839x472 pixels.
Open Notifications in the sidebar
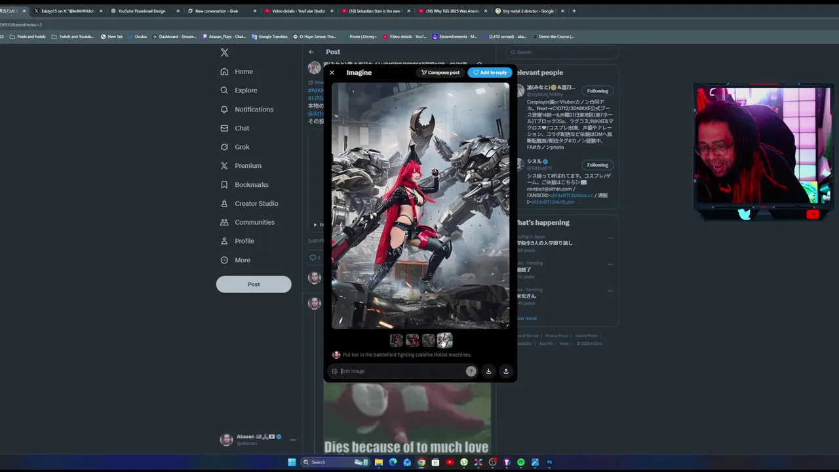[247, 109]
